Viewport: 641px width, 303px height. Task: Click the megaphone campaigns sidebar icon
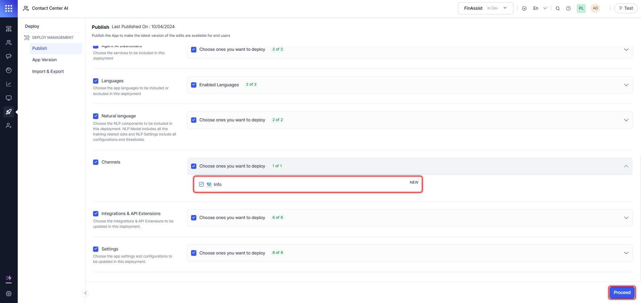coord(9,56)
